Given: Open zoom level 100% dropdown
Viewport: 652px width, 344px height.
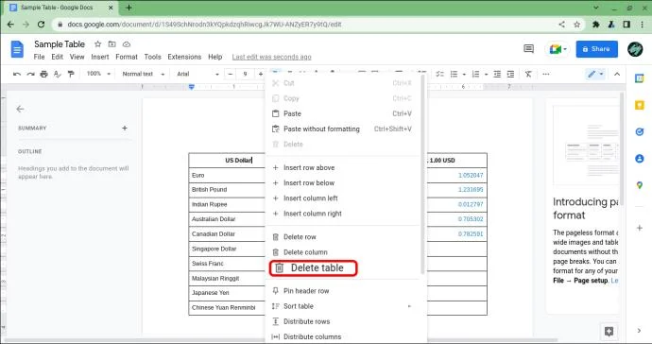Looking at the screenshot, I should pyautogui.click(x=98, y=74).
